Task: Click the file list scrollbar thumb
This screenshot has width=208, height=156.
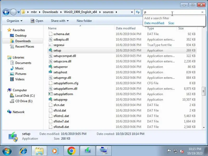Action: [204, 91]
